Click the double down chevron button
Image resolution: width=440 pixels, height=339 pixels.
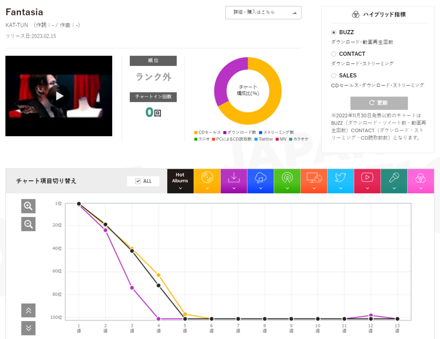click(x=28, y=328)
